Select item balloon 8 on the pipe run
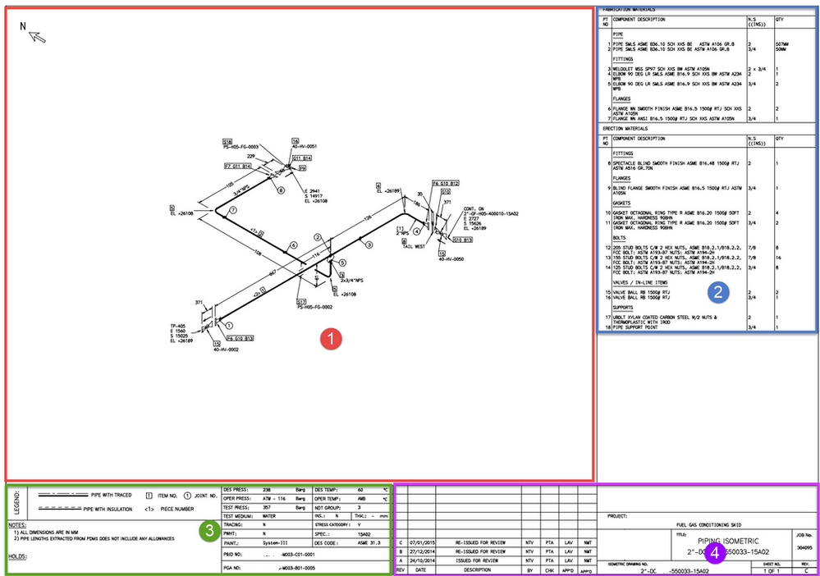Screen dimensions: 820x576 tap(281, 189)
